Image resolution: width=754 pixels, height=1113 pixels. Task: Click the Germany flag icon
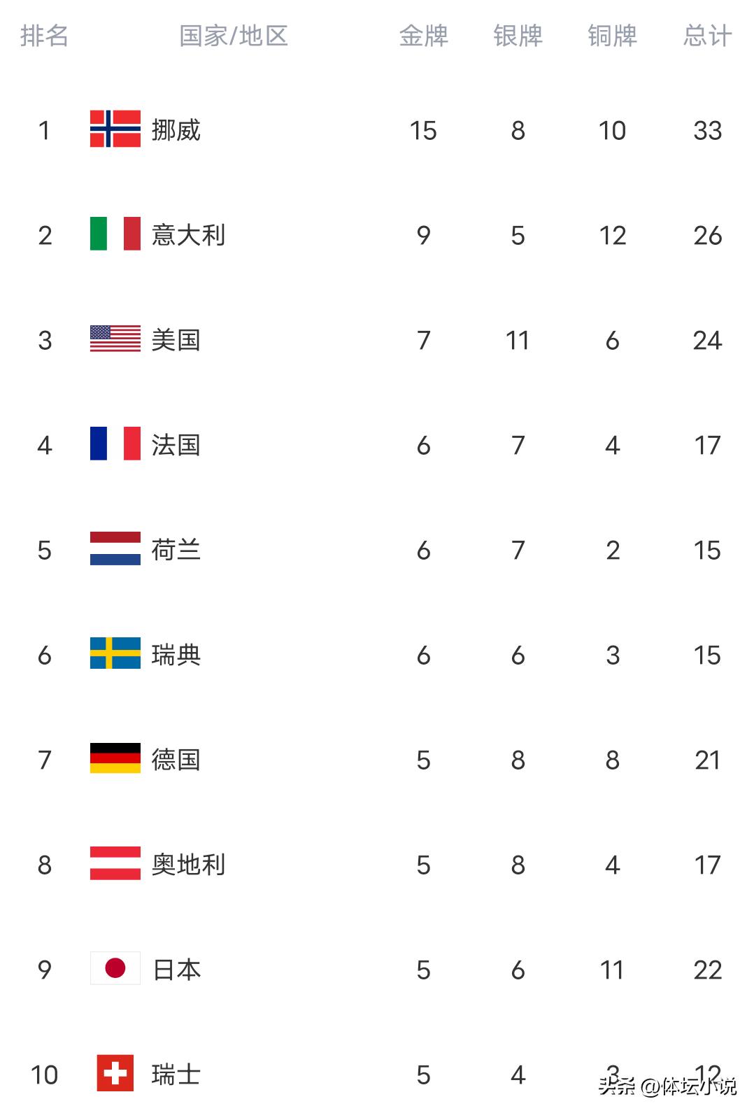115,759
